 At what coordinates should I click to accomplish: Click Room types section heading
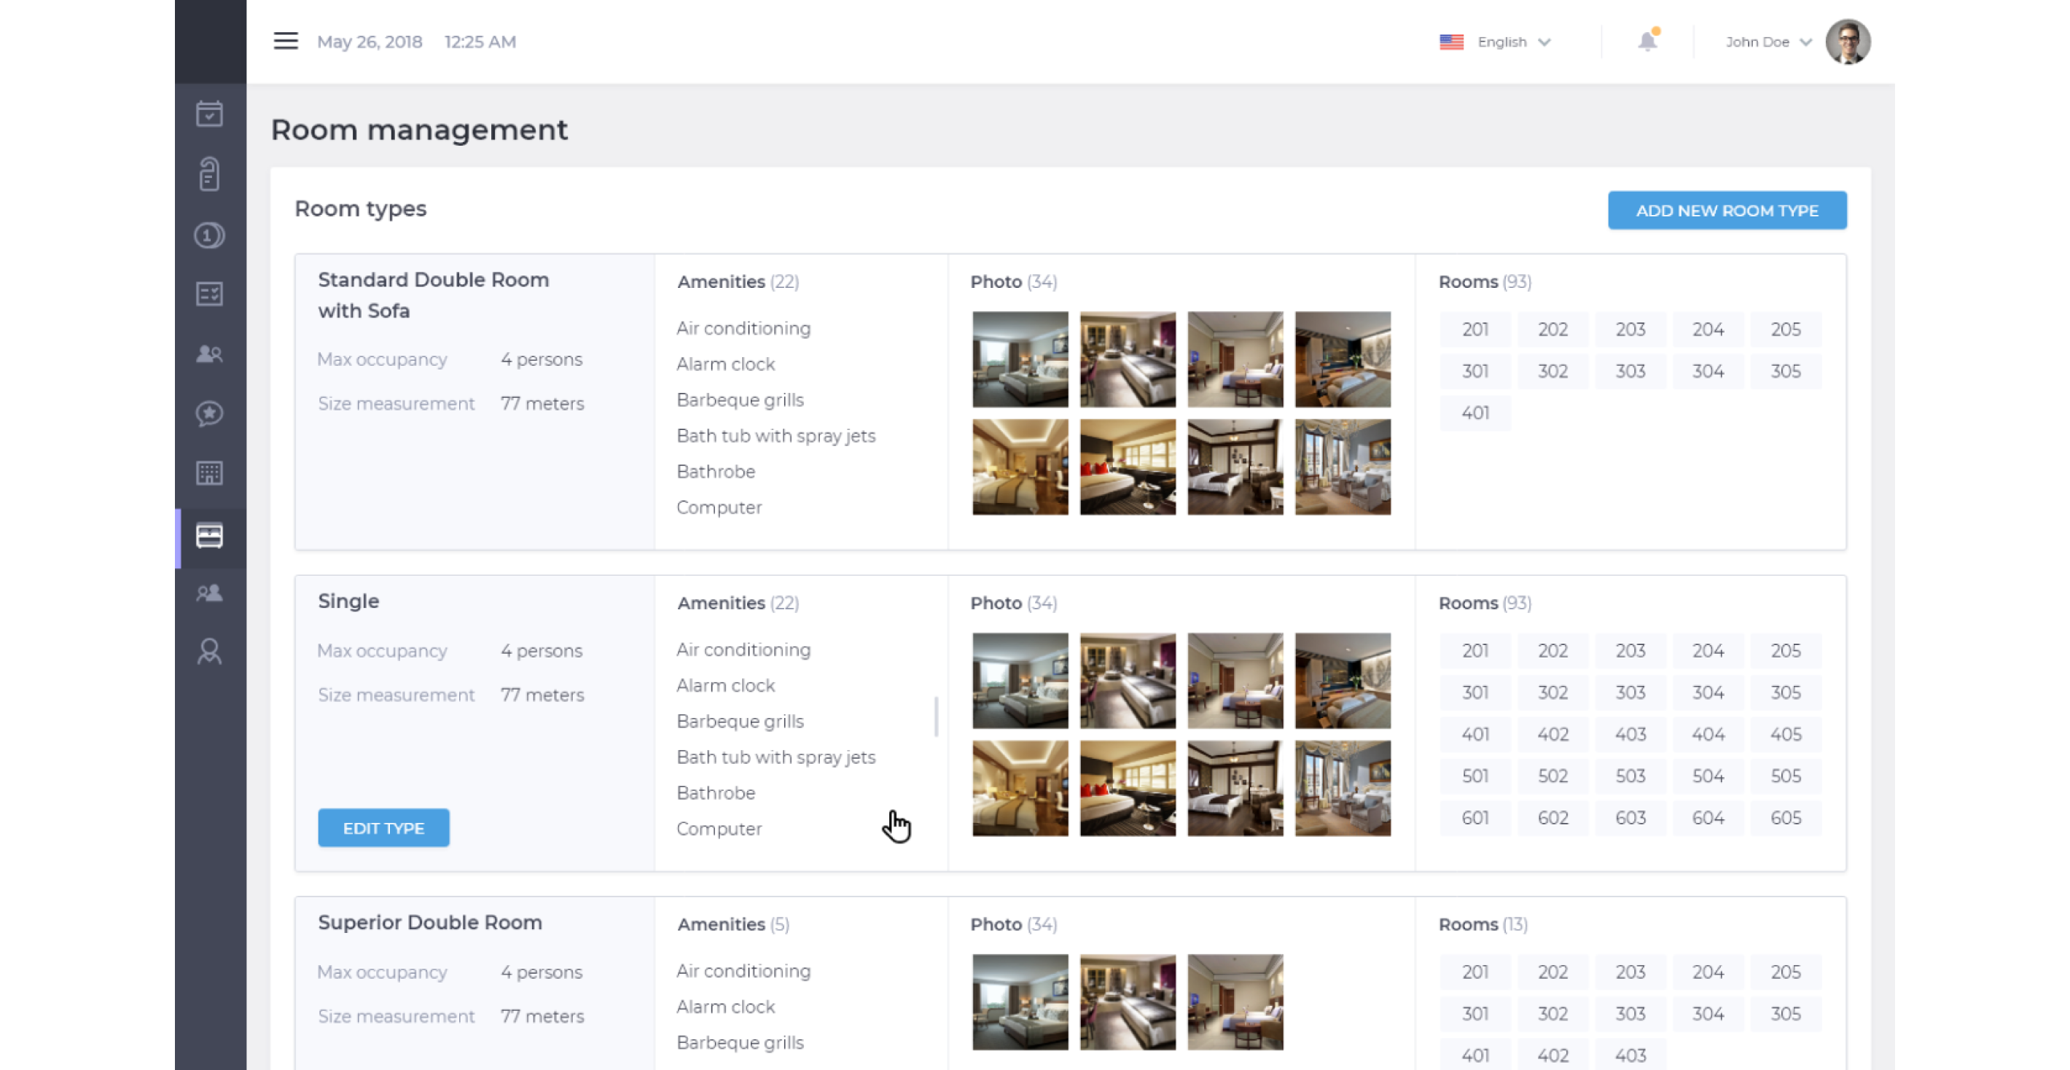(360, 209)
